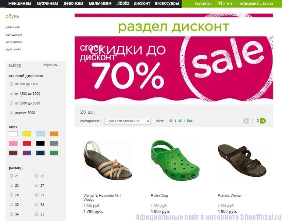This screenshot has height=221, width=282.
Task: Check price range 3000 to 5000
Action: click(11, 103)
